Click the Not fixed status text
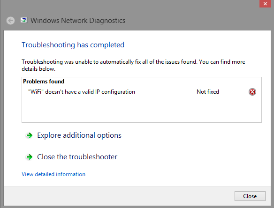Screen dimensions: 274x208 tap(208, 92)
